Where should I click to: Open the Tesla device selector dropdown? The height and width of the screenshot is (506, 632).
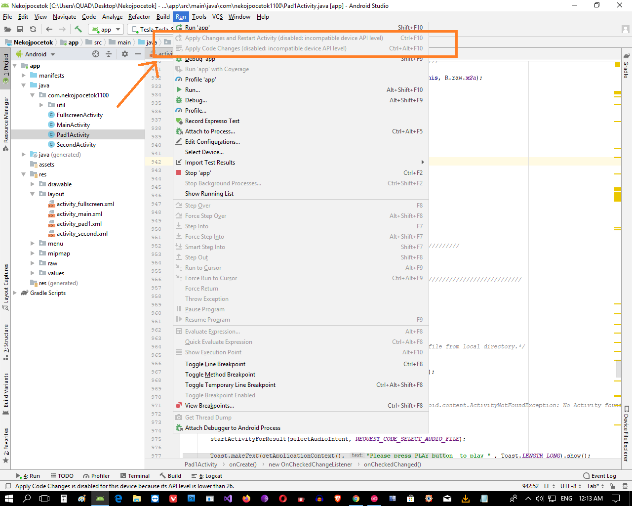coord(150,30)
